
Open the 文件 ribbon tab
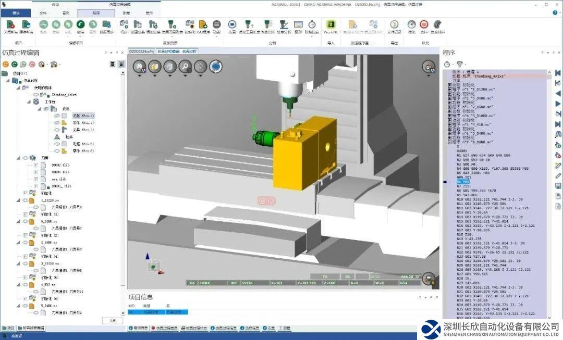click(43, 12)
